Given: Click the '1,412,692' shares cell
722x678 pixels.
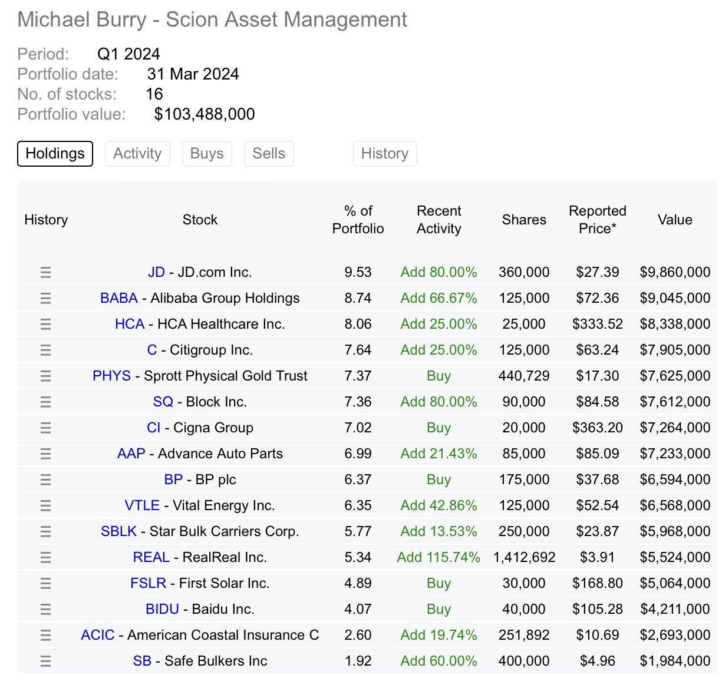Looking at the screenshot, I should (524, 557).
